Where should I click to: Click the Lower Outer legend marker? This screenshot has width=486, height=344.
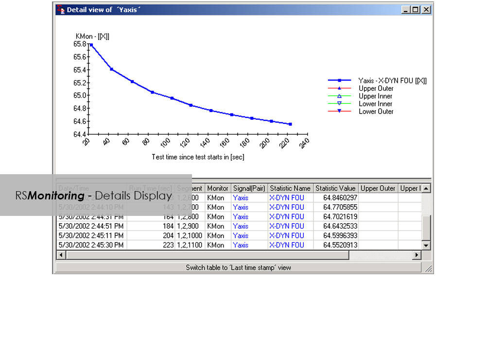click(340, 112)
